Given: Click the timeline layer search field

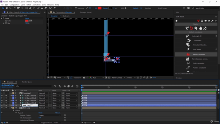Looking at the screenshot, I should [34, 86].
